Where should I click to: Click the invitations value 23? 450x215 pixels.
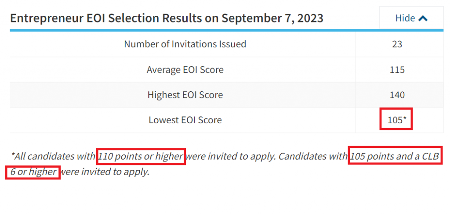[397, 44]
